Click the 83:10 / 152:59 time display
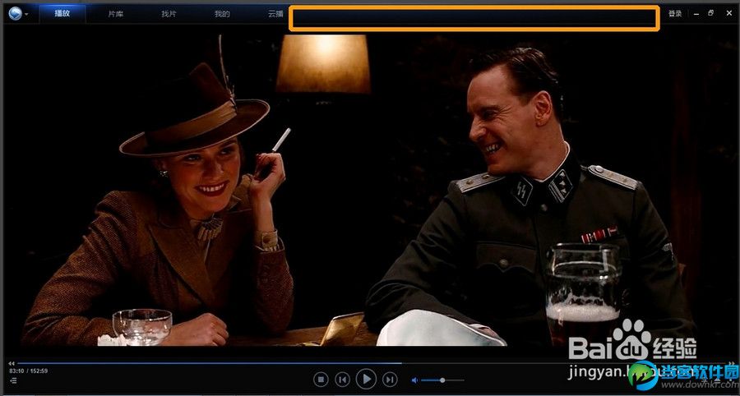This screenshot has height=396, width=740. tap(28, 371)
